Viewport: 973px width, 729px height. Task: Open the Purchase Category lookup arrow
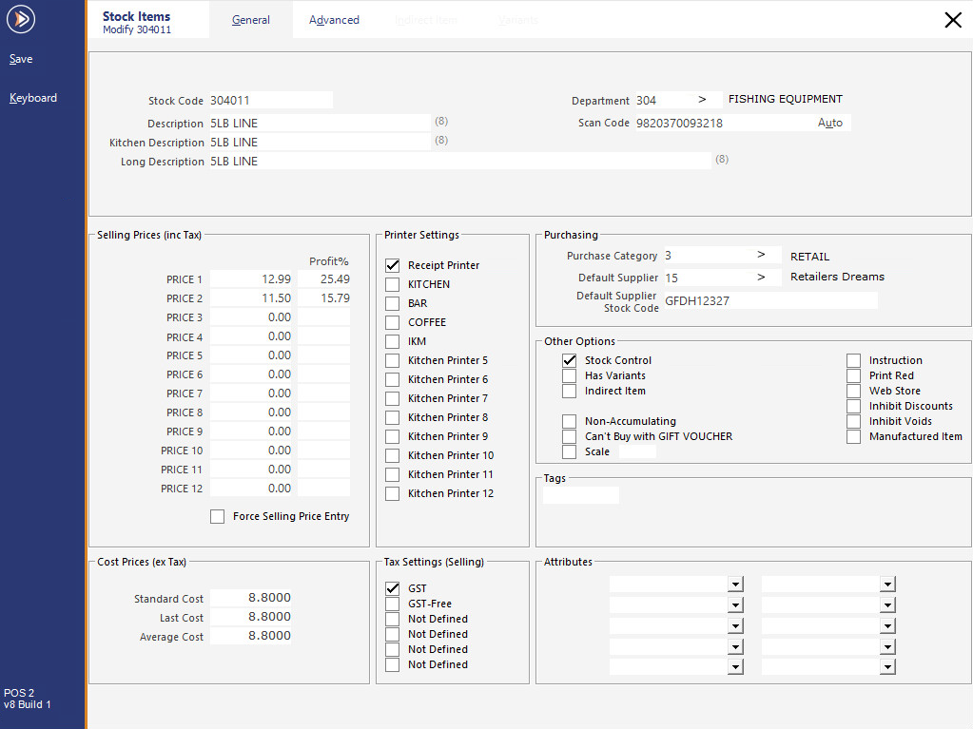pyautogui.click(x=761, y=255)
